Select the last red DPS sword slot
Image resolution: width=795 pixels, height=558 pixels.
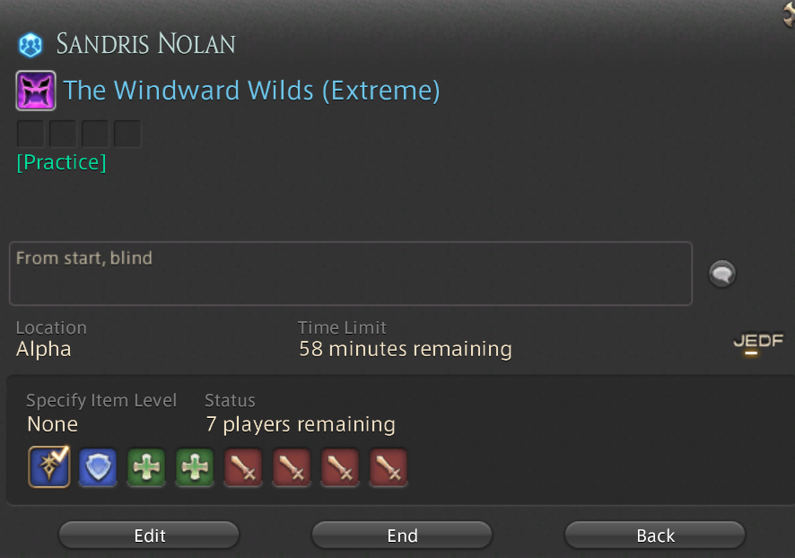pyautogui.click(x=389, y=467)
